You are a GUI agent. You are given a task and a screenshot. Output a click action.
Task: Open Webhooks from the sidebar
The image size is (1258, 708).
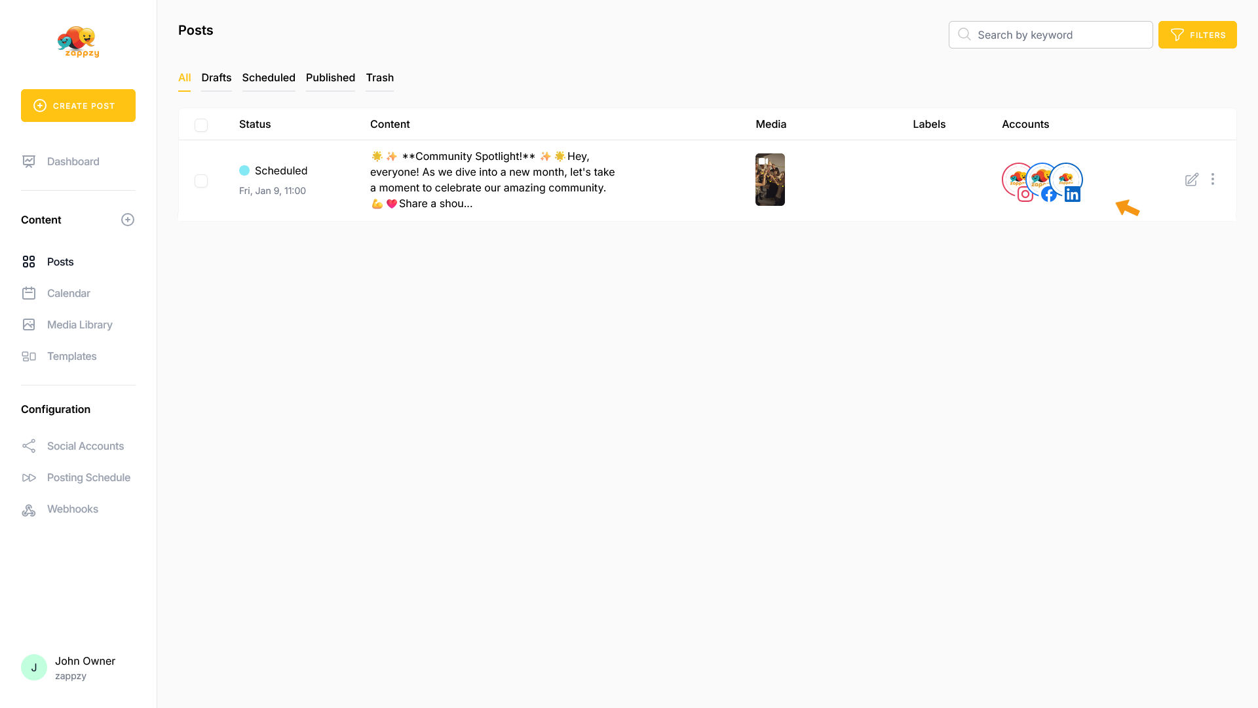[72, 509]
